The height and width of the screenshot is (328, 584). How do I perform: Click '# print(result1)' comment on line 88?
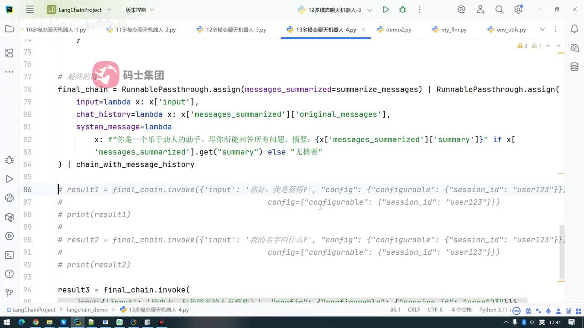pos(94,215)
